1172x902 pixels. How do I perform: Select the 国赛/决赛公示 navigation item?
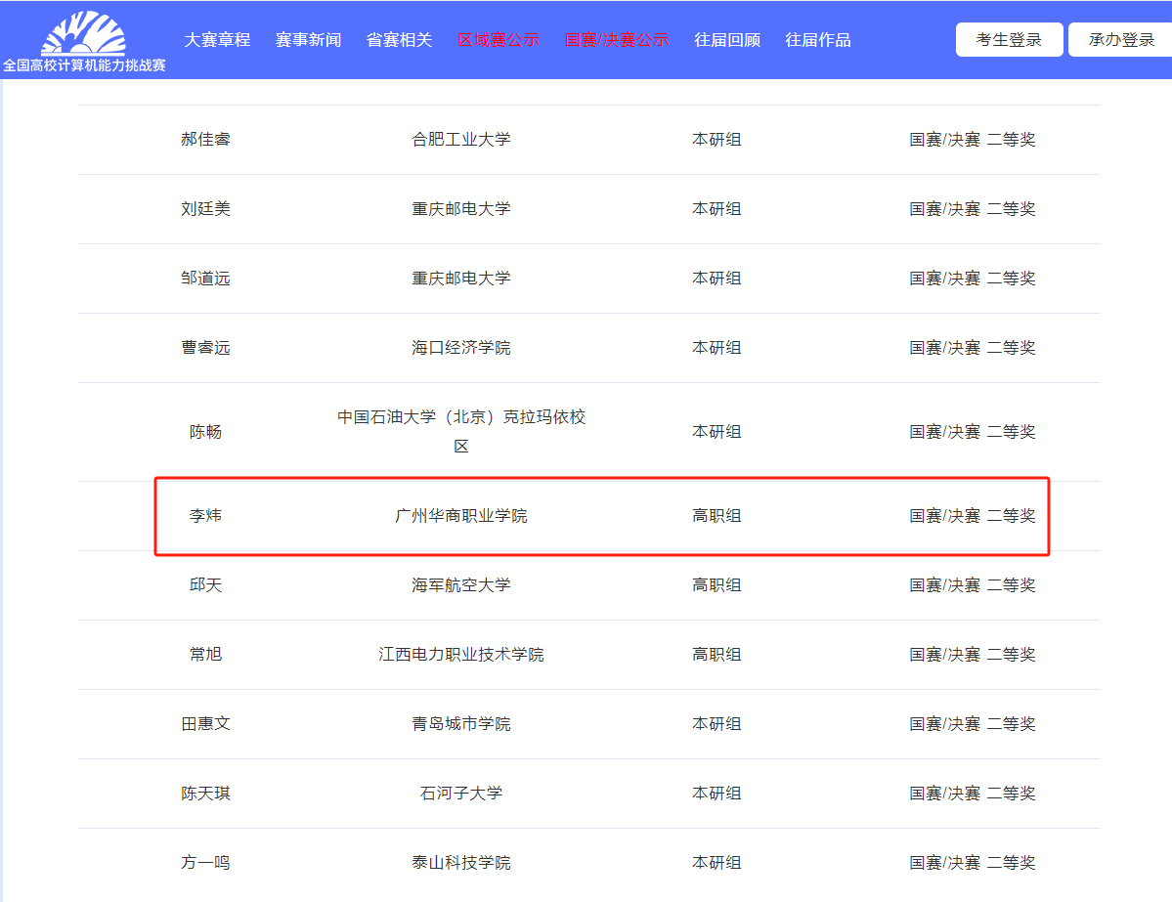click(617, 40)
